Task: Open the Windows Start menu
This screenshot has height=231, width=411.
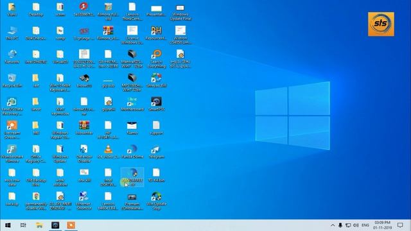Action: (8, 225)
